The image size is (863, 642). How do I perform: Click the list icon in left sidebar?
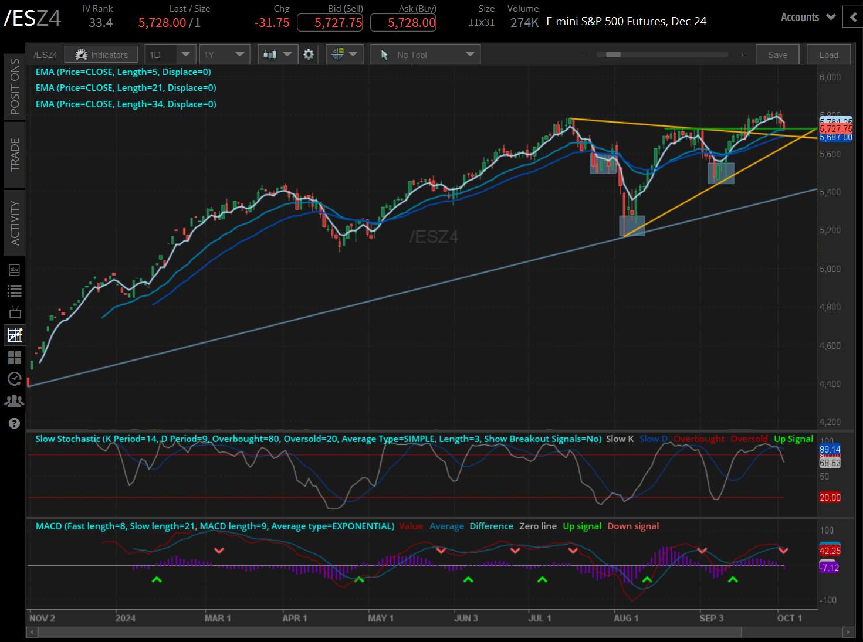[15, 291]
